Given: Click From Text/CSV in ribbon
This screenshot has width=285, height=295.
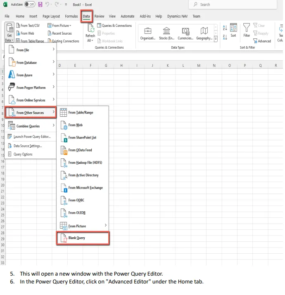Looking at the screenshot, I should click(28, 26).
